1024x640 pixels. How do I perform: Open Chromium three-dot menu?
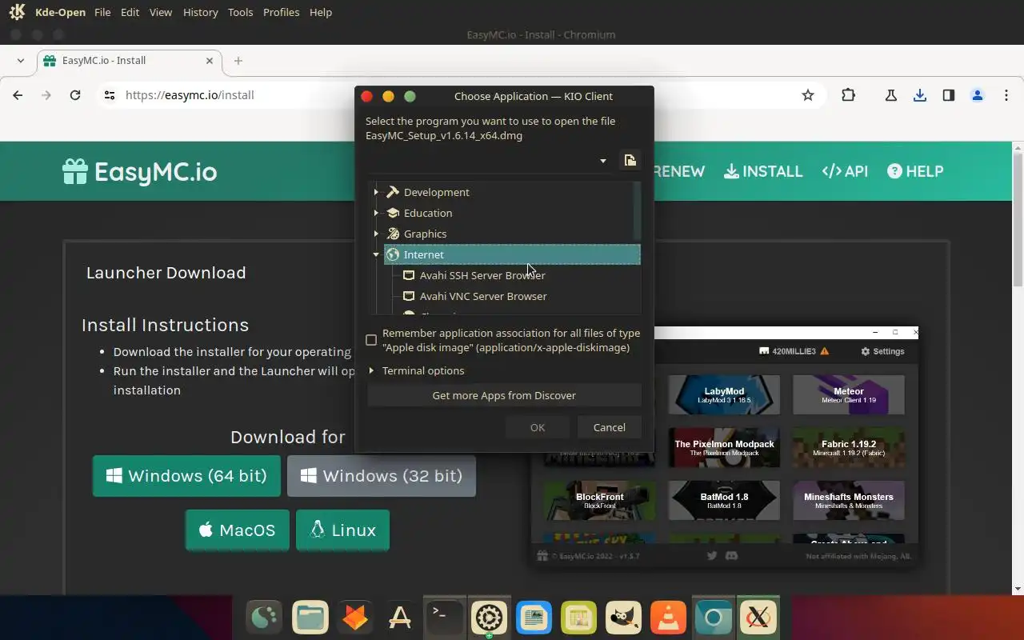1006,95
